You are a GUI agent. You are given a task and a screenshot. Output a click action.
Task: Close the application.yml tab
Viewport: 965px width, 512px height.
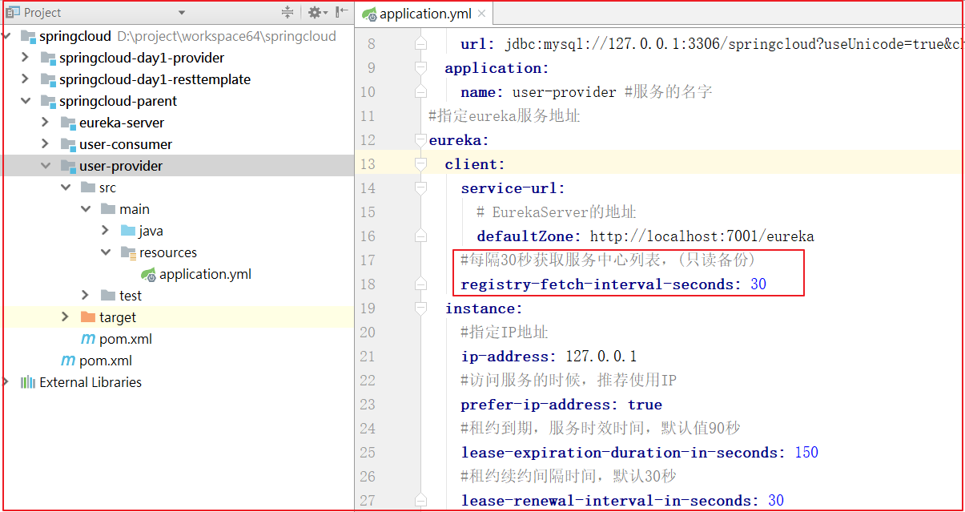coord(481,14)
